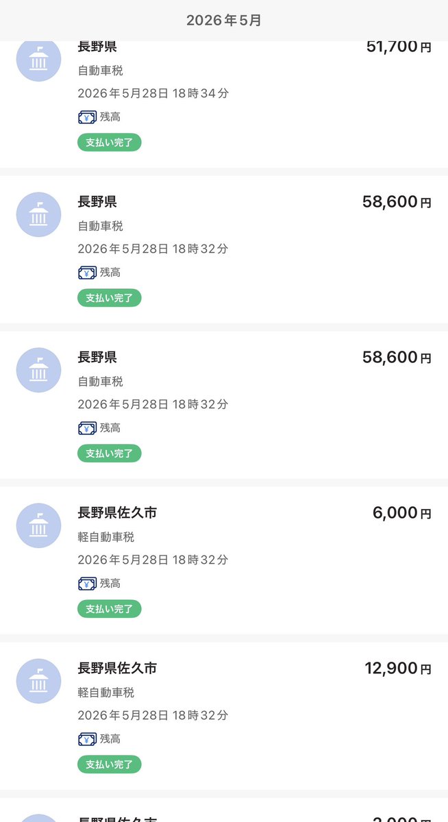Tap the 自動車税 label in the 51,700円 entry
Viewport: 448px width, 822px height.
(x=101, y=71)
